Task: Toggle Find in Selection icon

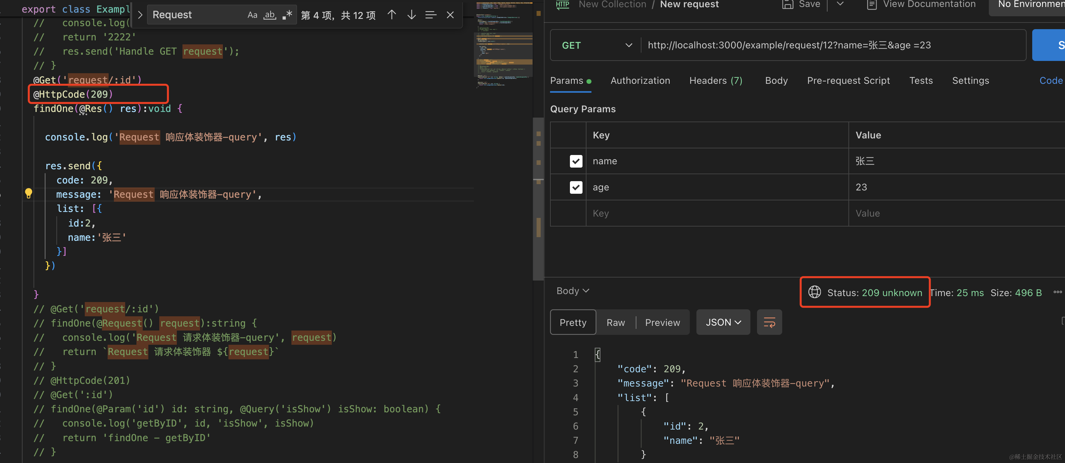Action: [x=431, y=15]
